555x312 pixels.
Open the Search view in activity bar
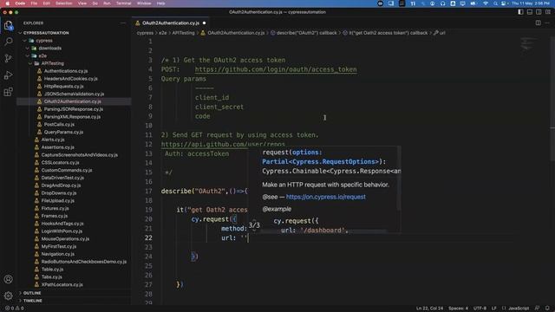point(8,42)
